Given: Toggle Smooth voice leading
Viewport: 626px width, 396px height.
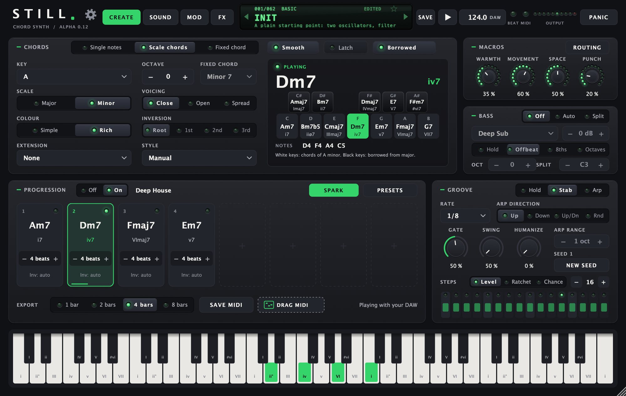Looking at the screenshot, I should (x=293, y=48).
